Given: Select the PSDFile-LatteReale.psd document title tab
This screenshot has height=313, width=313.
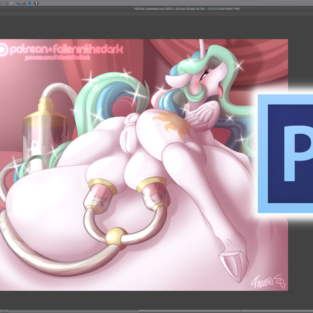Looking at the screenshot, I should click(187, 9).
